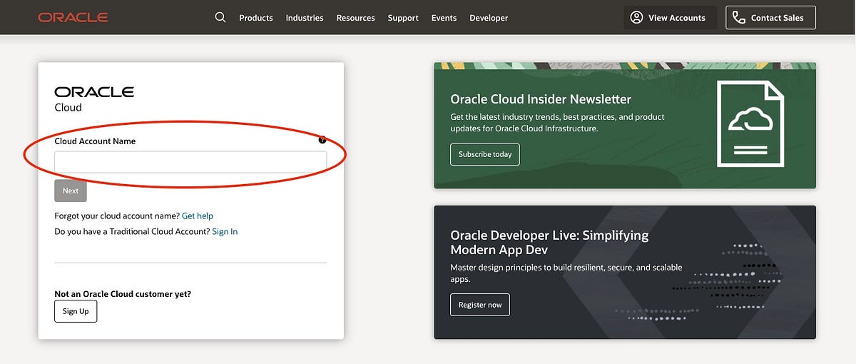Focus the Cloud Account Name input field

190,162
